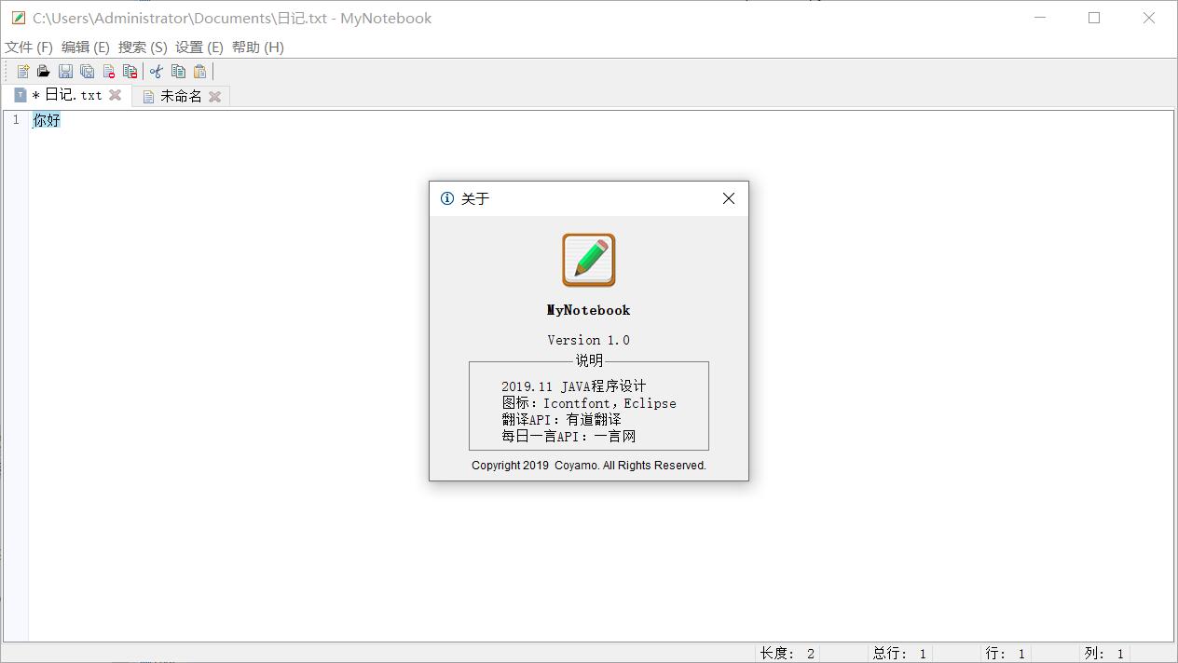The height and width of the screenshot is (663, 1178).
Task: Close the 未命名 tab with its X
Action: tap(214, 96)
